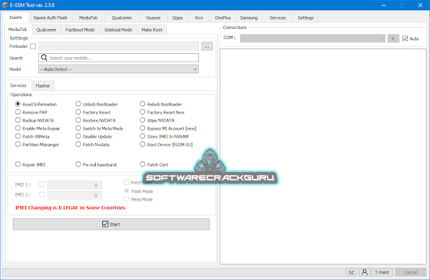Click the IMEI 2 input field
Screen dimensions: 430x280
click(x=70, y=195)
